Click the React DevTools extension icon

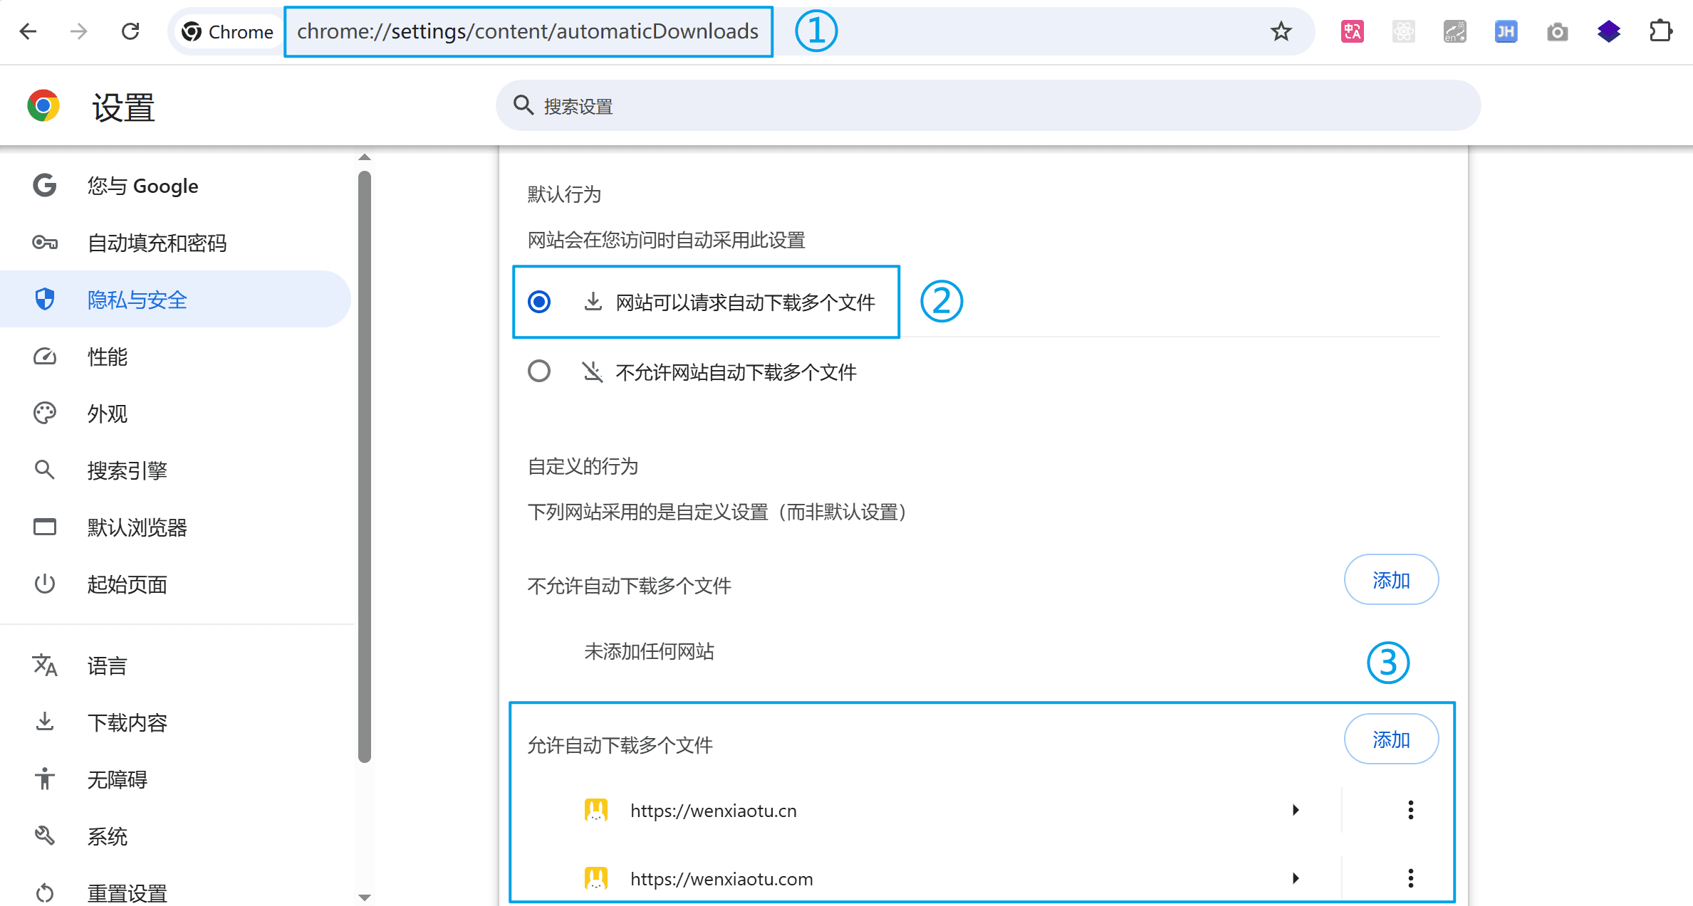(x=1403, y=31)
